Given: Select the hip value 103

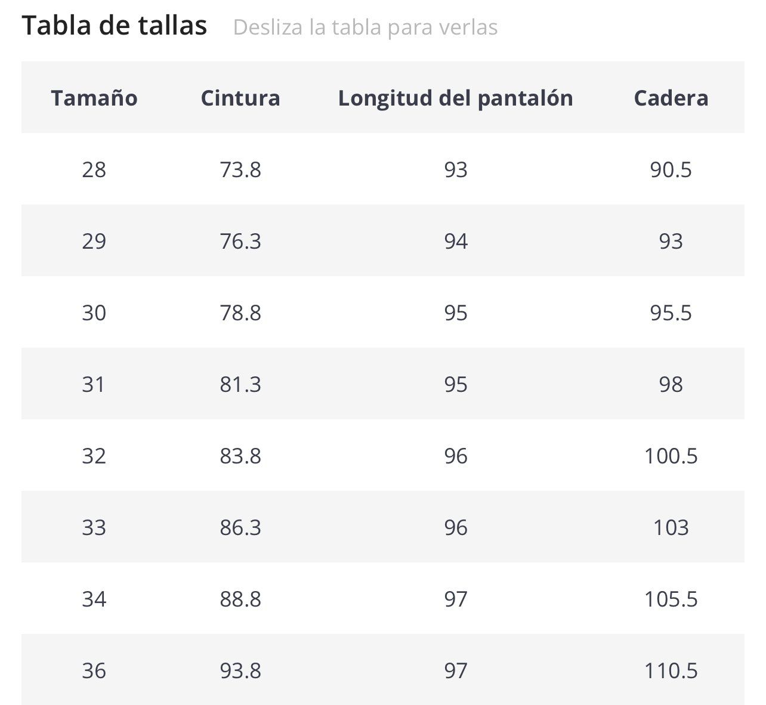Looking at the screenshot, I should click(671, 527).
